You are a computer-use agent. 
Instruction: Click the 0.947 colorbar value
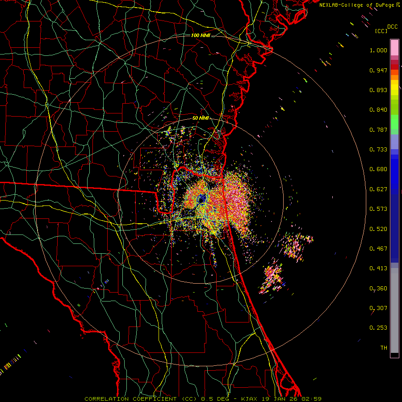coord(378,70)
